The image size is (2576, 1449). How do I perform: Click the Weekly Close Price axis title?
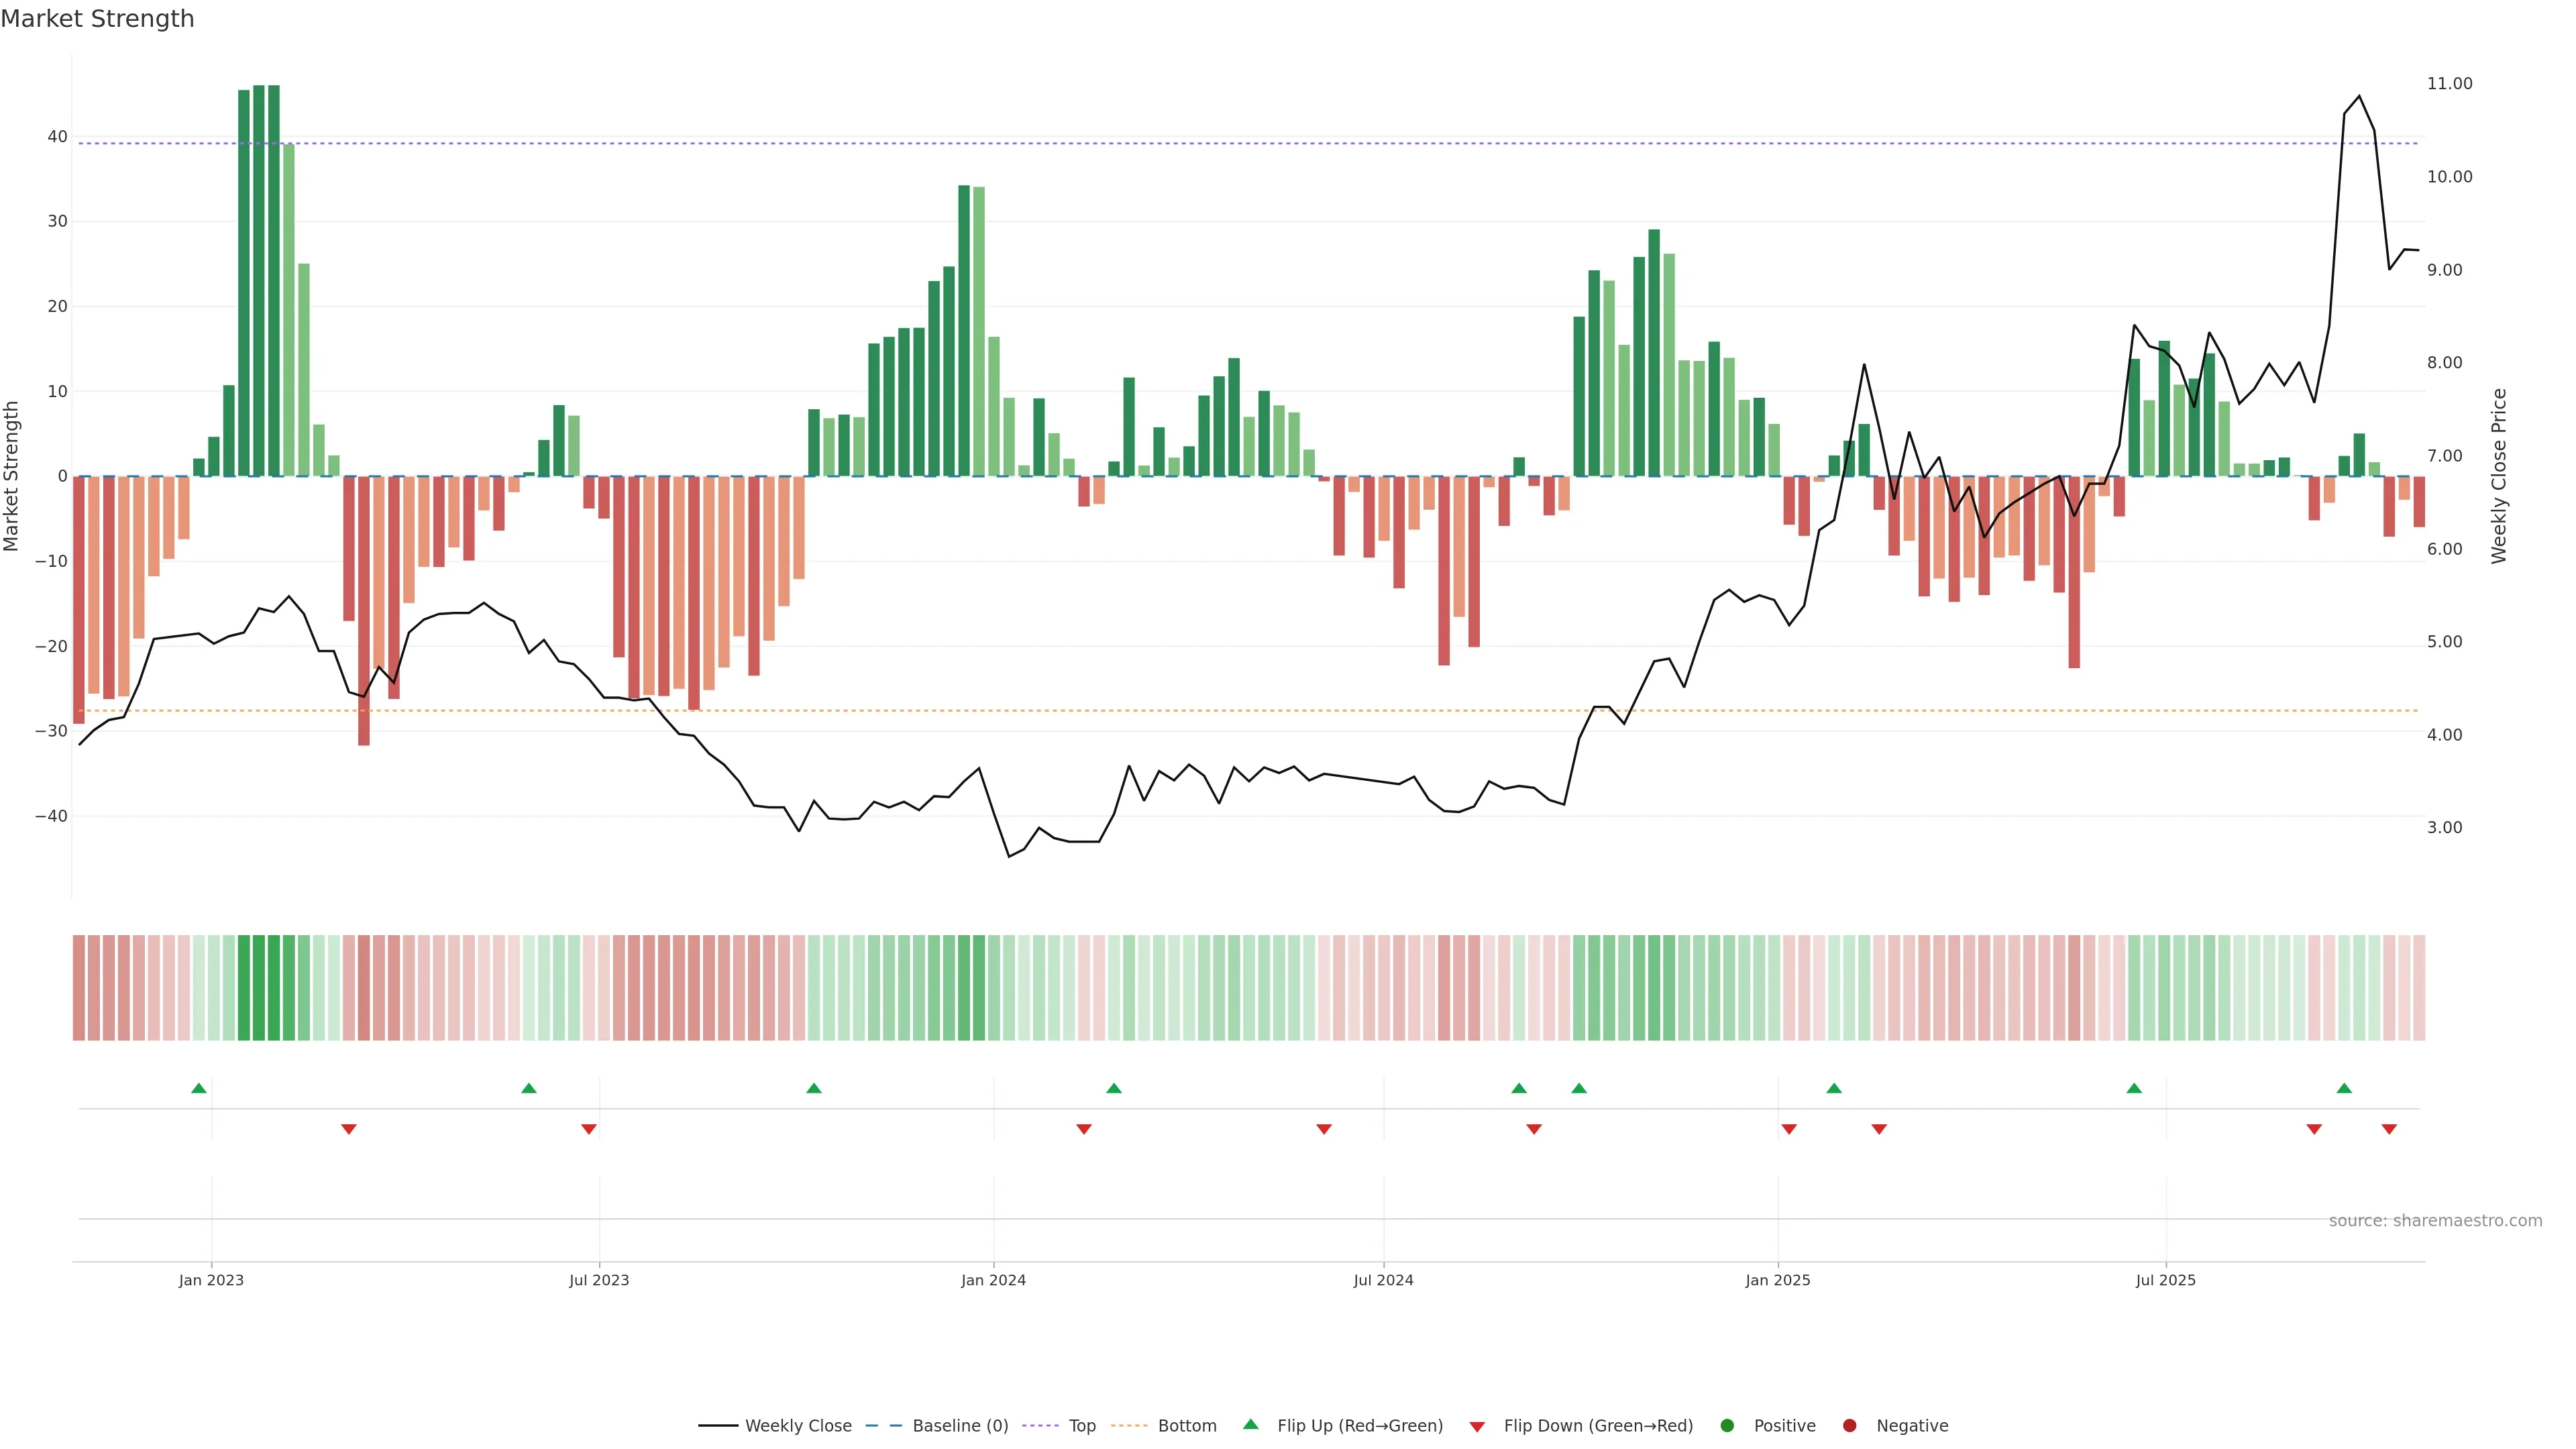pyautogui.click(x=2499, y=476)
